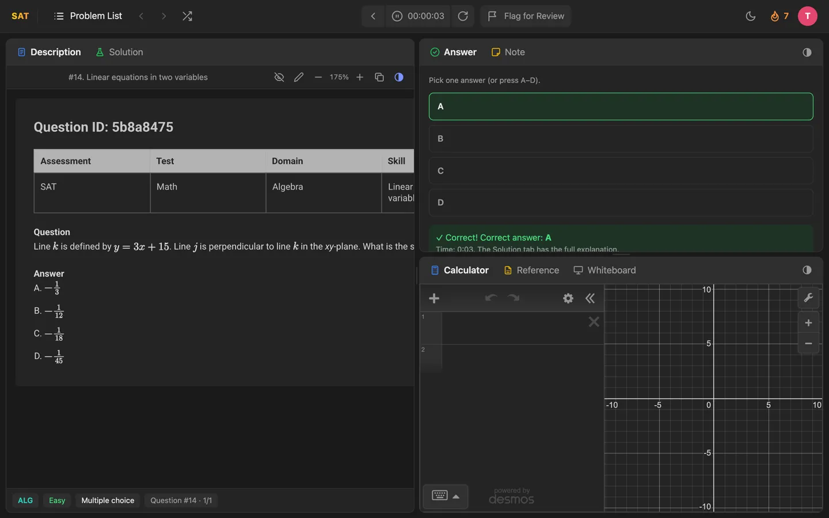Toggle the hide-eye icon in question toolbar

[x=279, y=77]
